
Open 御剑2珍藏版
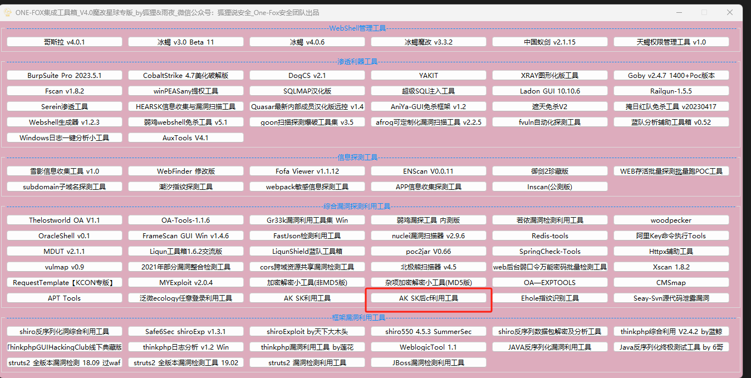(550, 171)
